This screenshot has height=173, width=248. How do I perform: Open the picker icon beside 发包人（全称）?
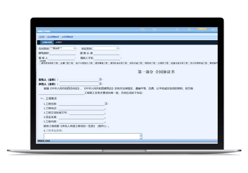pos(100,79)
